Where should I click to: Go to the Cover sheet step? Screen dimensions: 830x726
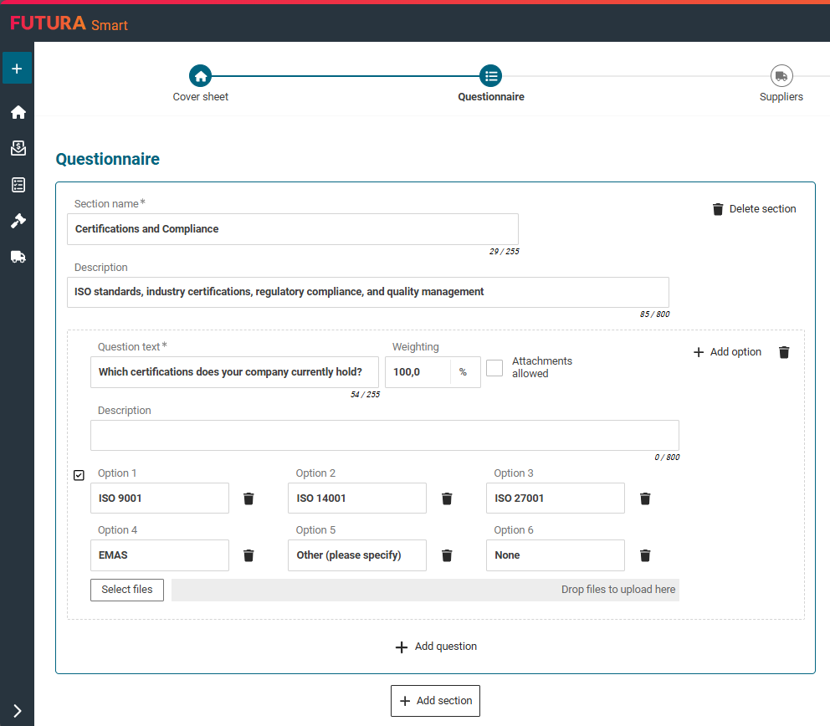[x=201, y=76]
